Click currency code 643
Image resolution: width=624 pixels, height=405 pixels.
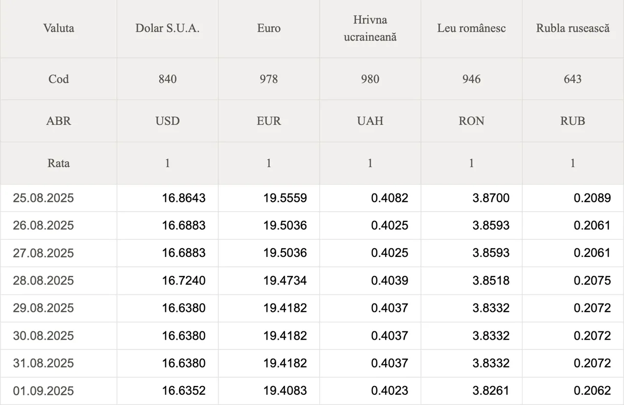[573, 79]
